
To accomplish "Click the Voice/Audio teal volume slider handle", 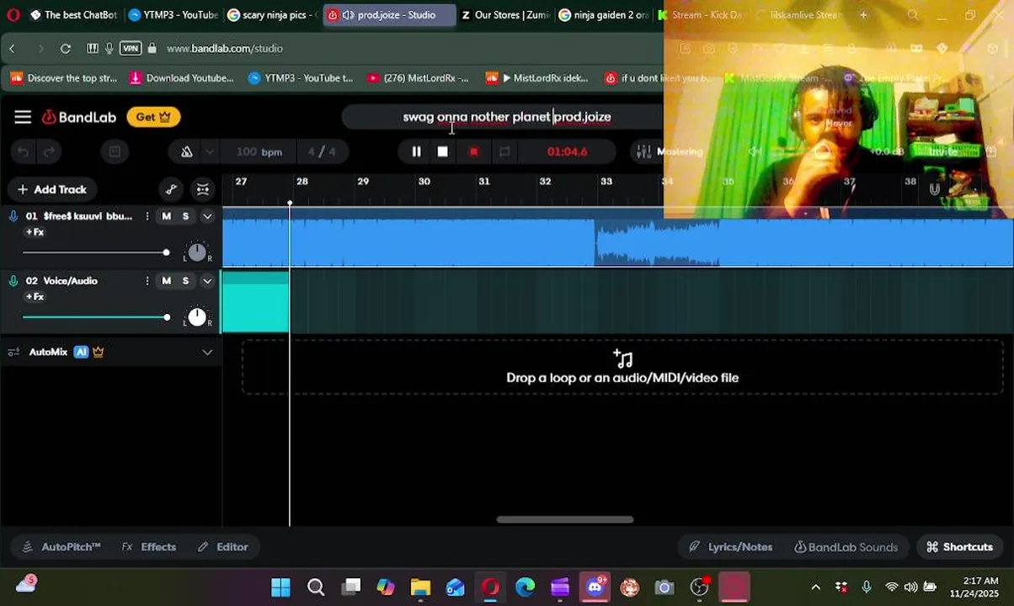I will tap(166, 317).
